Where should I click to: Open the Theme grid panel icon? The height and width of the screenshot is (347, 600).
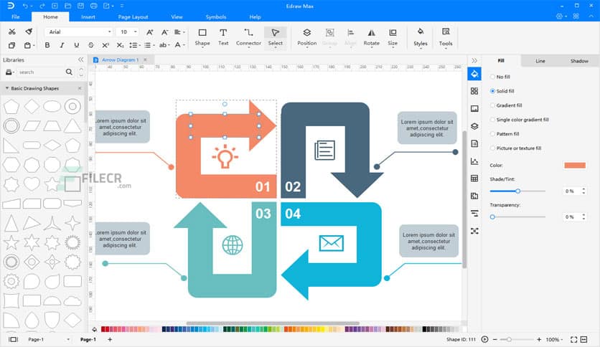[474, 91]
